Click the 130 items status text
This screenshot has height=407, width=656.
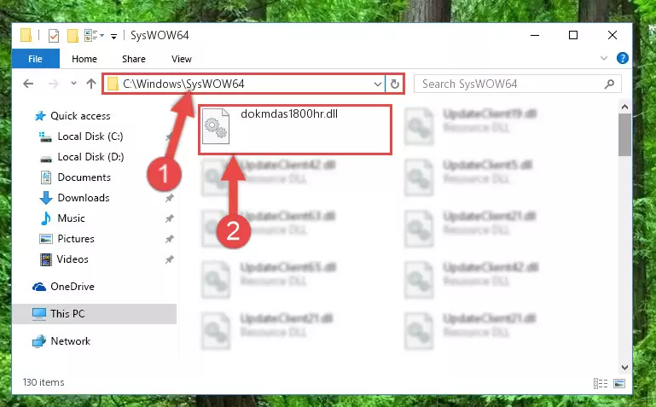[x=44, y=382]
